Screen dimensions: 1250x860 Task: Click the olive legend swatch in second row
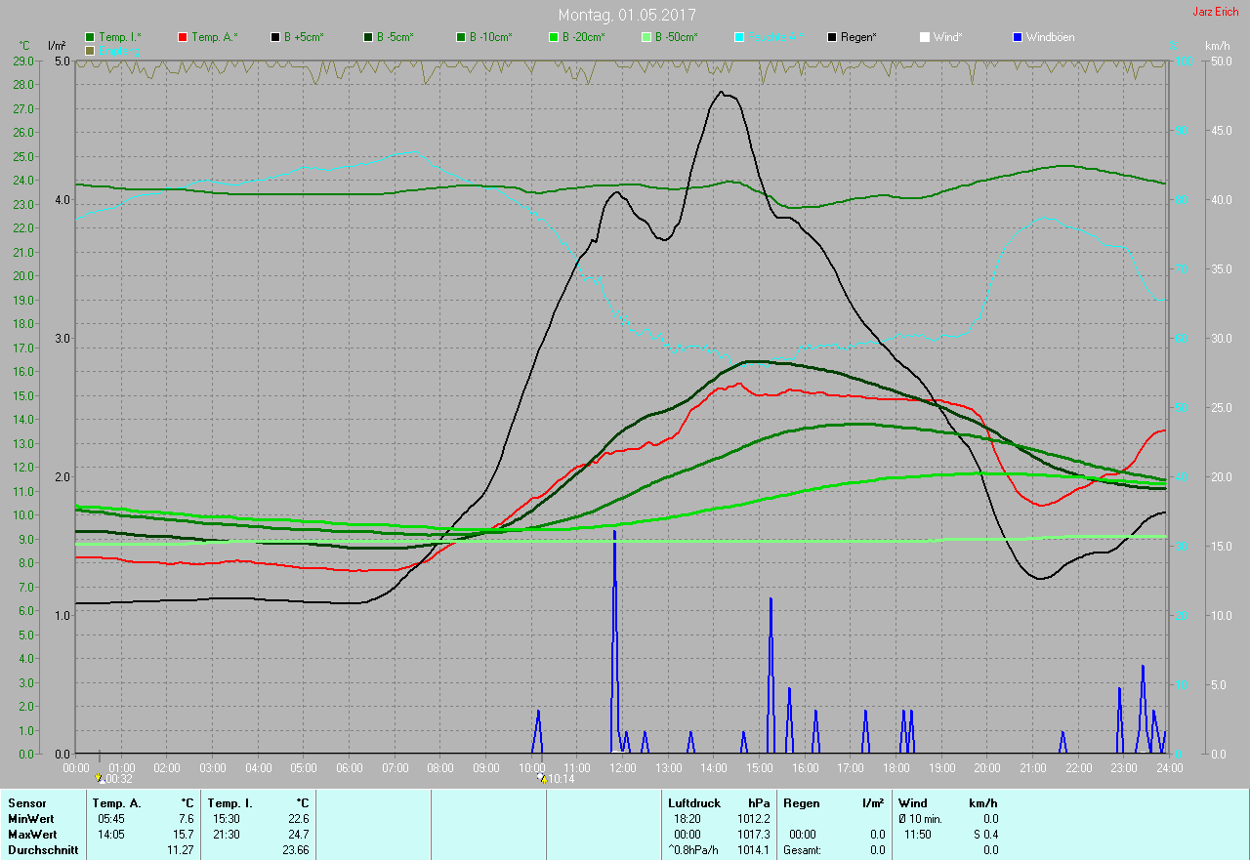91,50
